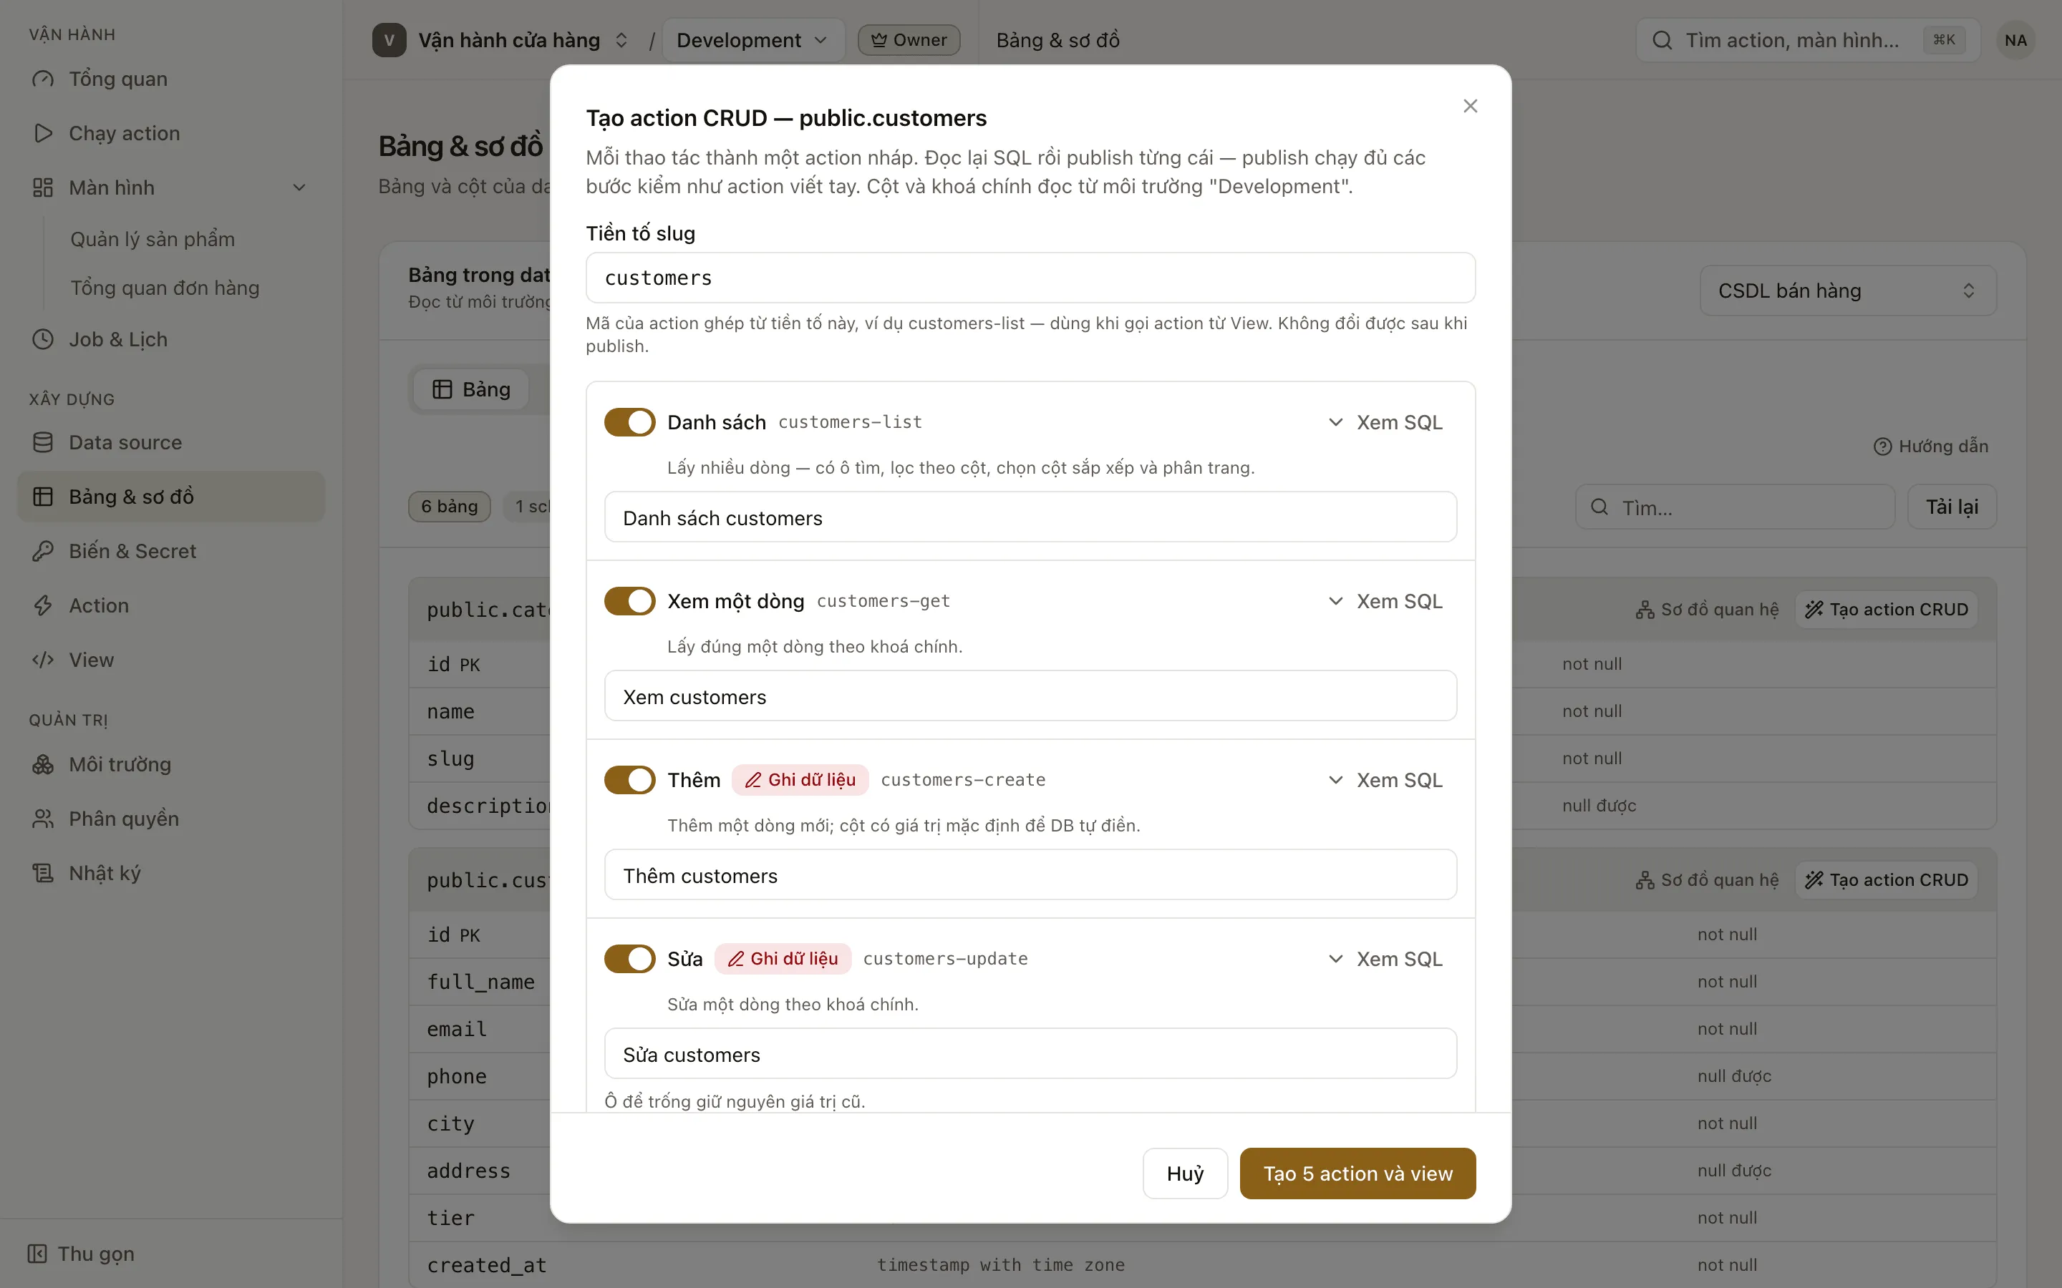Click the Chạy action play icon
This screenshot has height=1288, width=2062.
(43, 133)
